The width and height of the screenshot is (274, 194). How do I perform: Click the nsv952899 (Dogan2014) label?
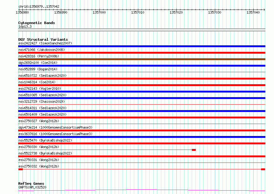coord(38,69)
